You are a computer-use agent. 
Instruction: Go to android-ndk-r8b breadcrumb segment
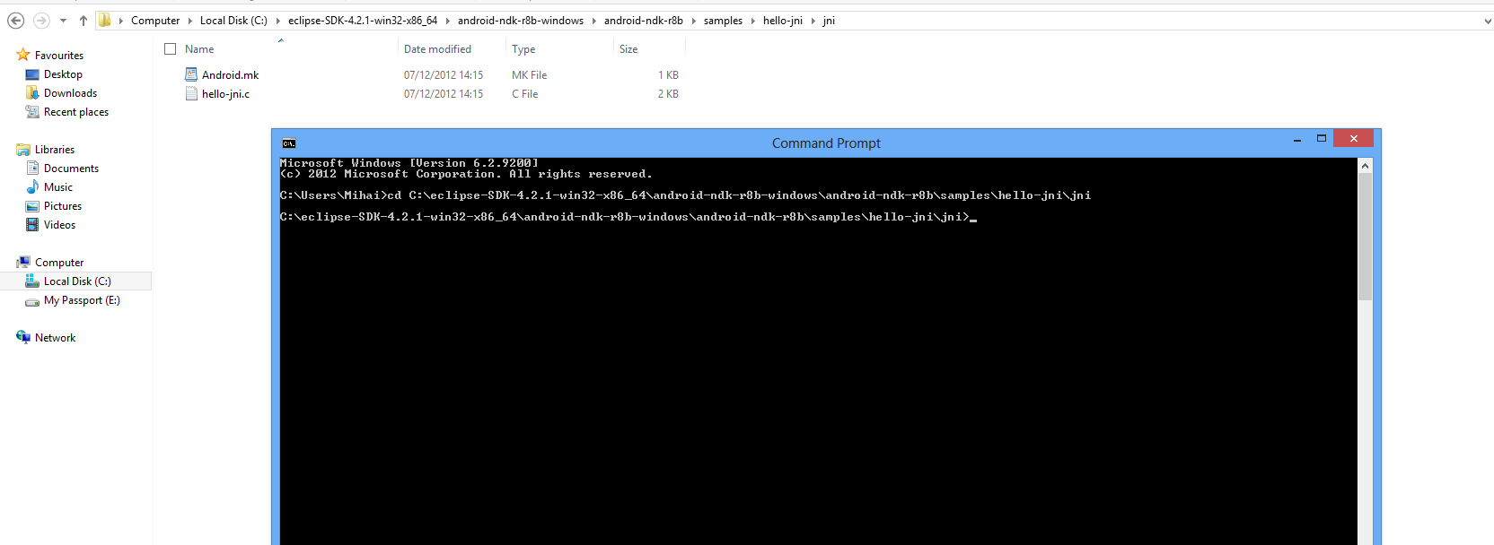tap(644, 20)
